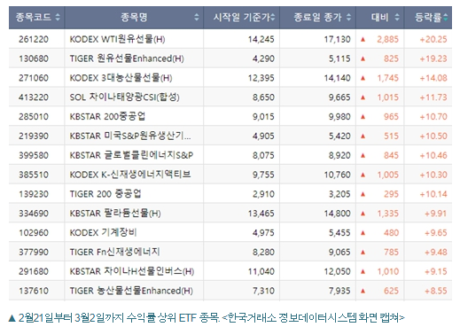Select KODEX K-신재생에너지액티브 name
Screen dimensions: 460x327
[x=130, y=175]
